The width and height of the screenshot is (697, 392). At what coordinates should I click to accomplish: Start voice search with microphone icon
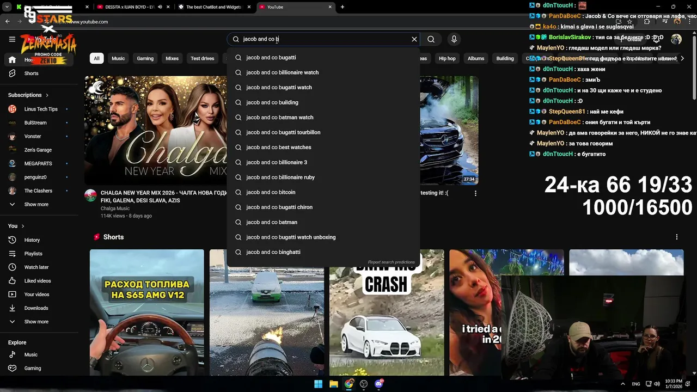point(454,39)
